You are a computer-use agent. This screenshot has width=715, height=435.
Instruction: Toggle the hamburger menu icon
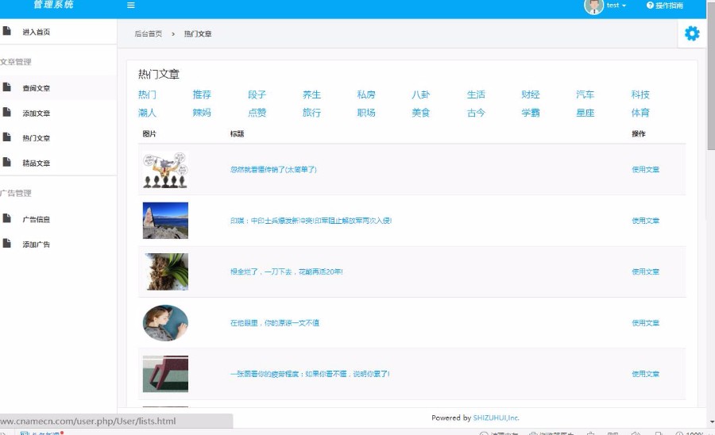131,6
